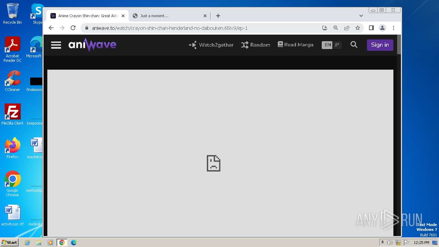Click the taskbar clock 12:25 PM
Screen dimensions: 439x247
(x=422, y=243)
